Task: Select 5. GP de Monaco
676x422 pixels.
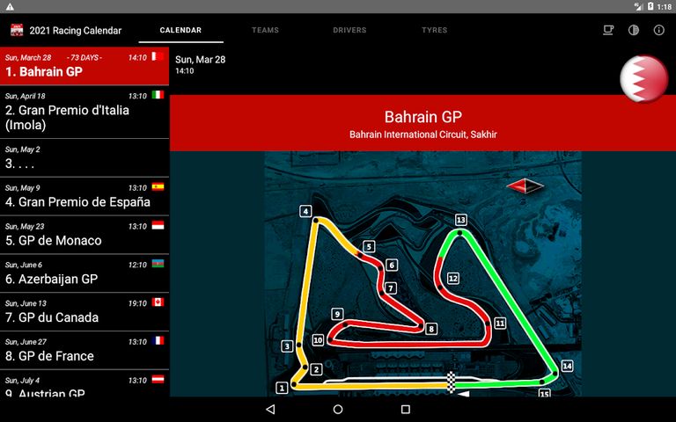Action: (84, 235)
